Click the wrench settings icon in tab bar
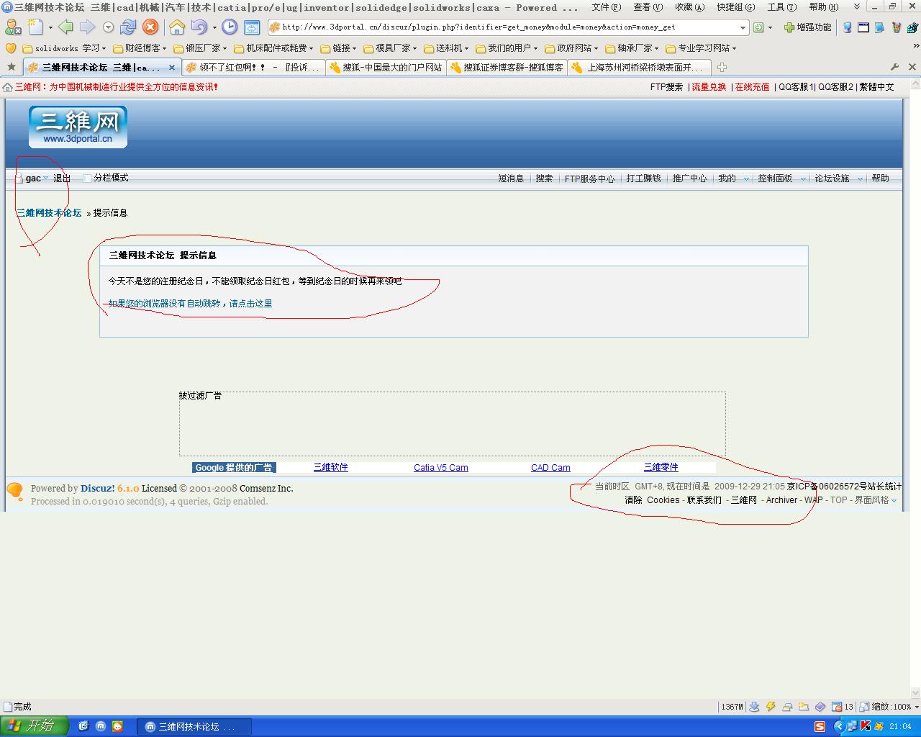 pos(894,67)
